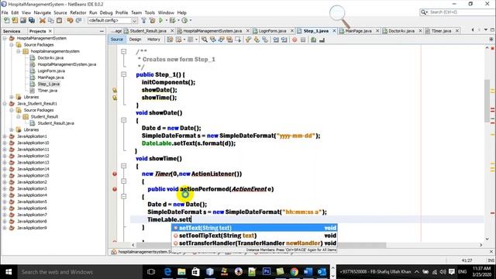The height and width of the screenshot is (279, 496).
Task: Click the Find Selection magnifier in editor toolbar
Action: pyautogui.click(x=205, y=40)
